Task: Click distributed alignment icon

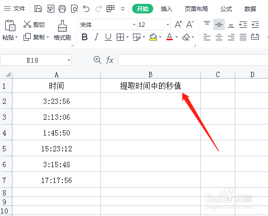Action: (255, 37)
